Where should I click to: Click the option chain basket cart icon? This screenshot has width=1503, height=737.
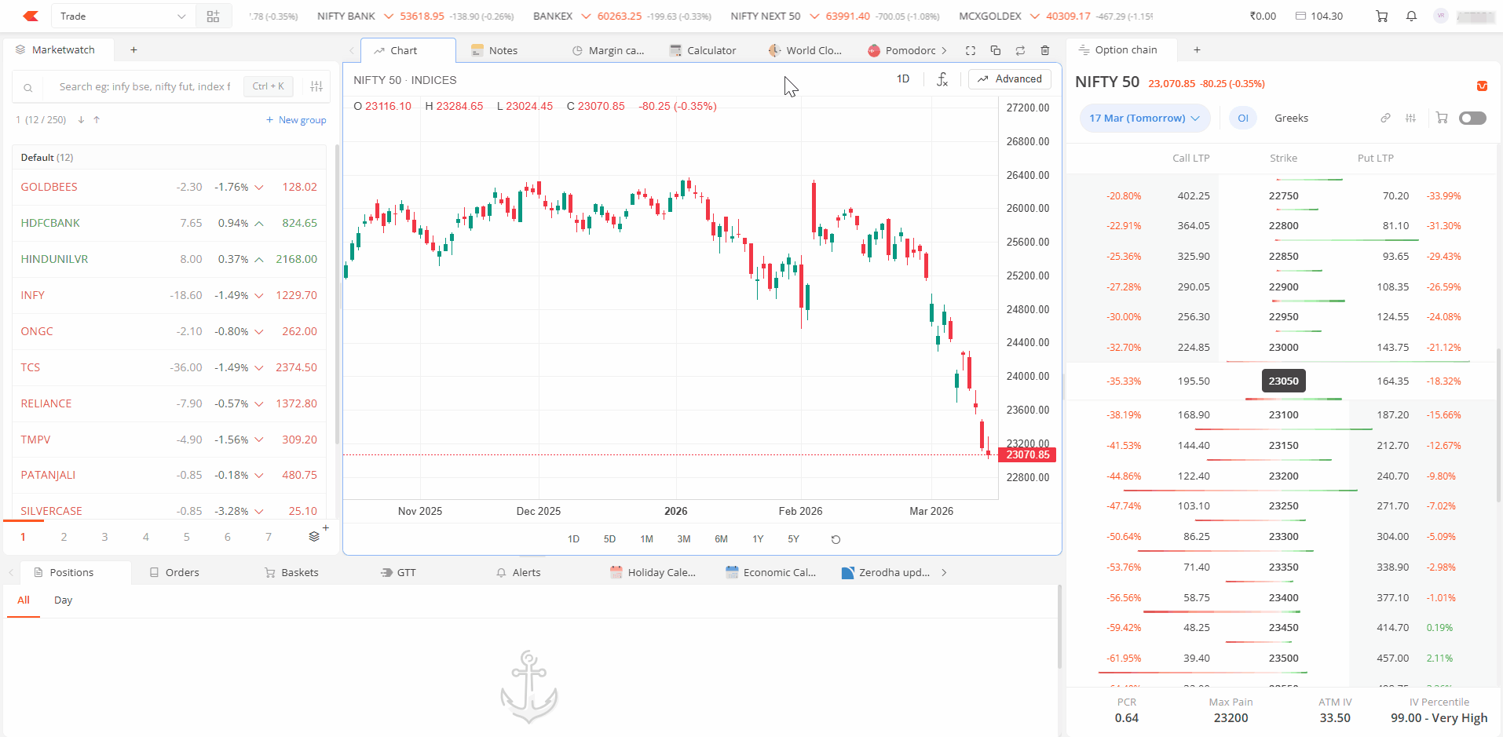[x=1442, y=118]
